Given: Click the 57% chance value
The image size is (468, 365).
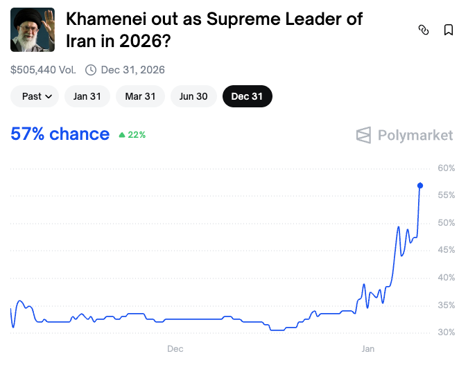Looking at the screenshot, I should 60,134.
